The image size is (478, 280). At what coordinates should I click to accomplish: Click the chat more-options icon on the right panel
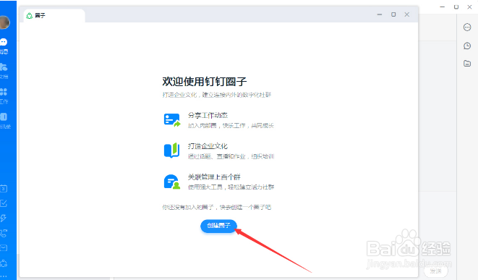pyautogui.click(x=467, y=27)
